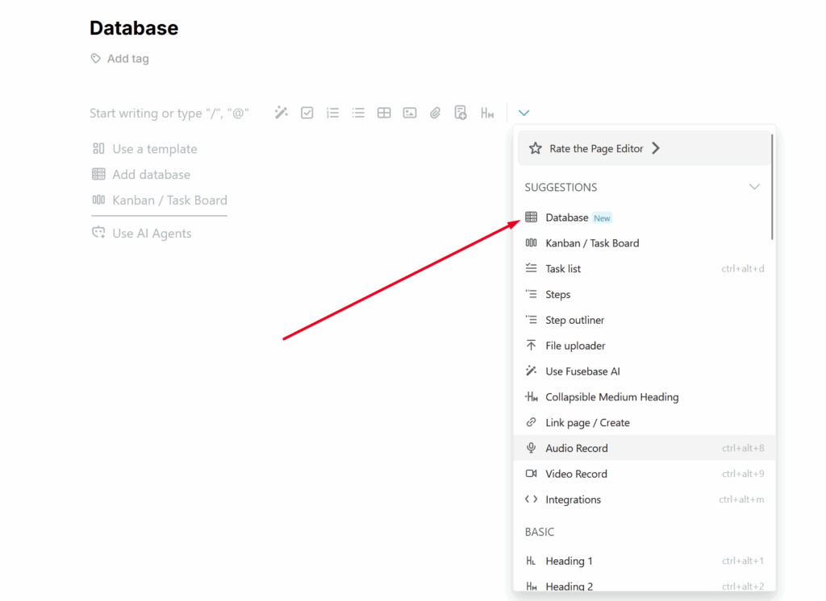Click Use a template
This screenshot has width=826, height=601.
pos(154,149)
